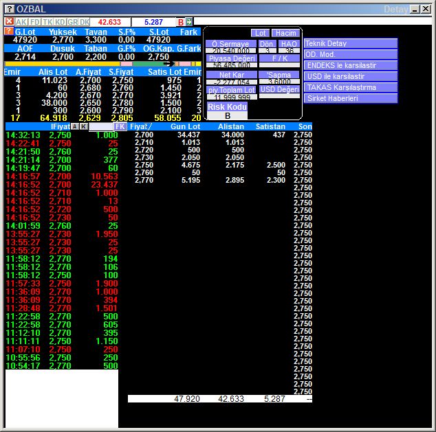Click the Risk Kodu label

(227, 107)
